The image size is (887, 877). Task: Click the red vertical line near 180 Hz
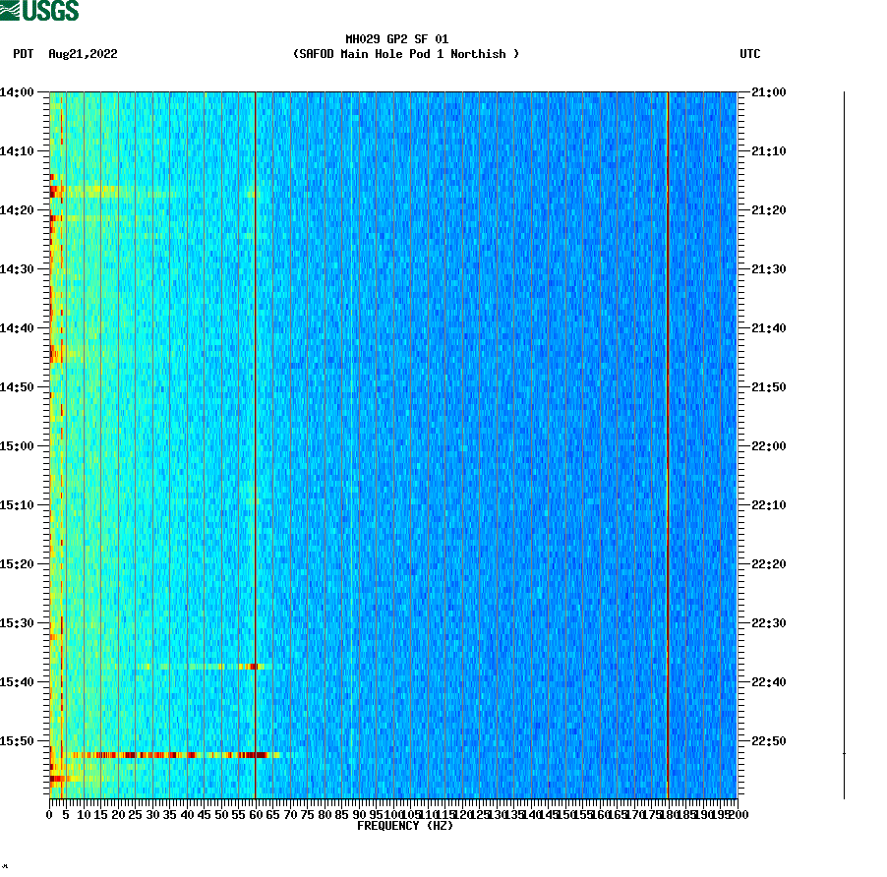click(667, 442)
